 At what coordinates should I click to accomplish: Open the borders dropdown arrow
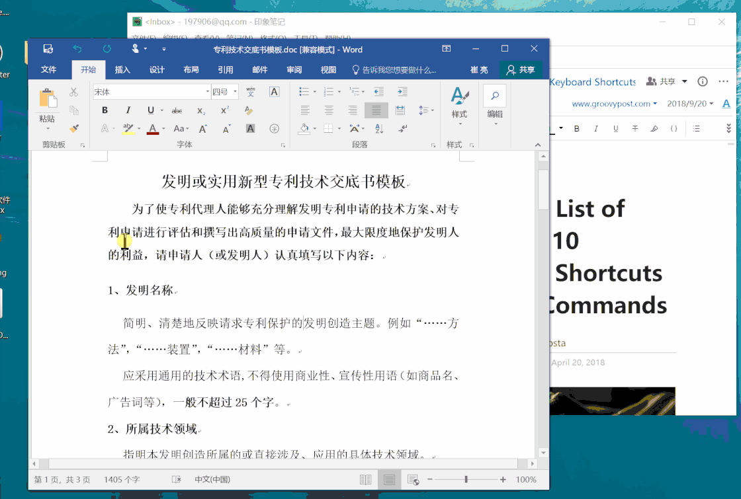[339, 128]
